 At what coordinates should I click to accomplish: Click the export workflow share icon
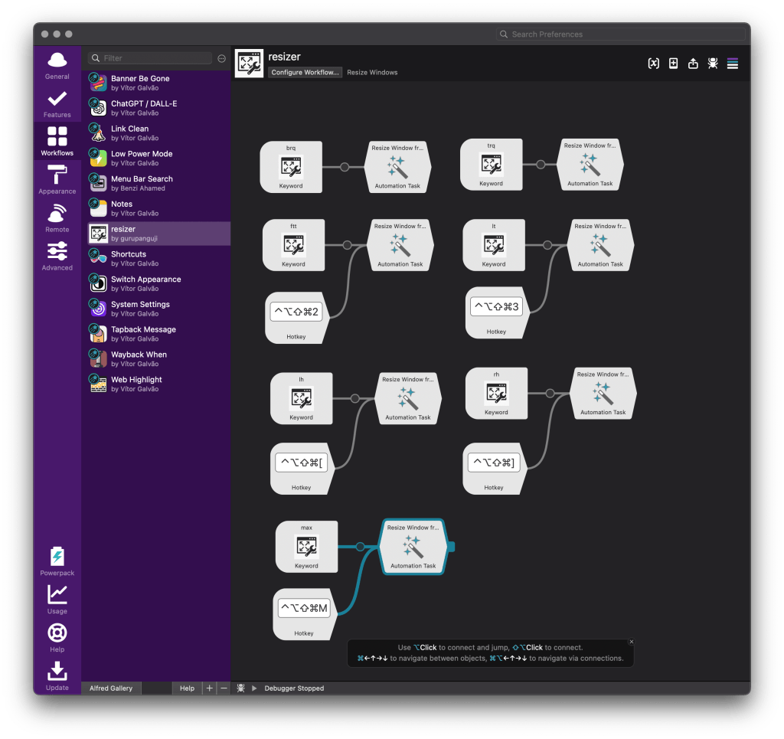(693, 64)
